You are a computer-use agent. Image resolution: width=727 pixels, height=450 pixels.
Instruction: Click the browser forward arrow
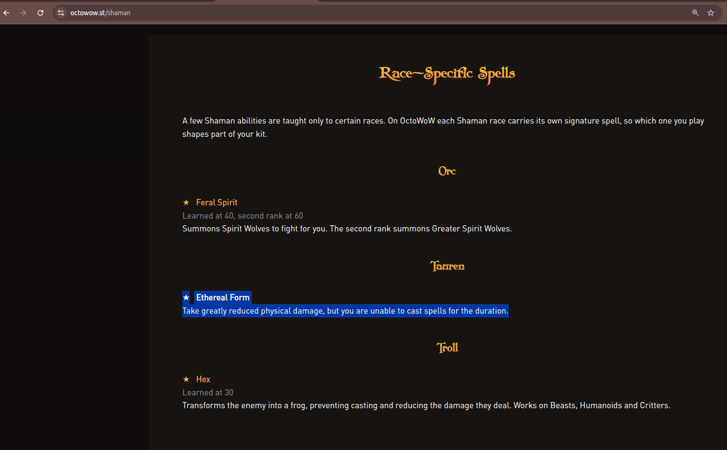pyautogui.click(x=23, y=13)
